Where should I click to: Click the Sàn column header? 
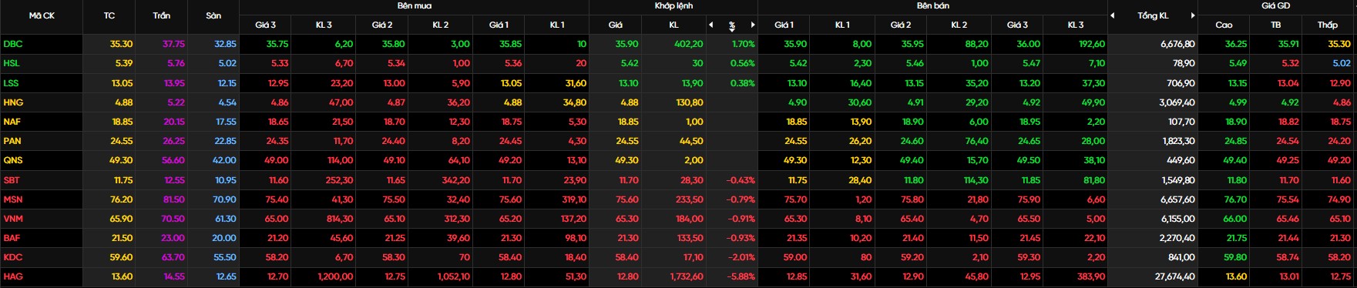coord(213,15)
